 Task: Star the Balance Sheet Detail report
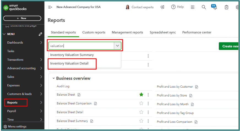141,112
